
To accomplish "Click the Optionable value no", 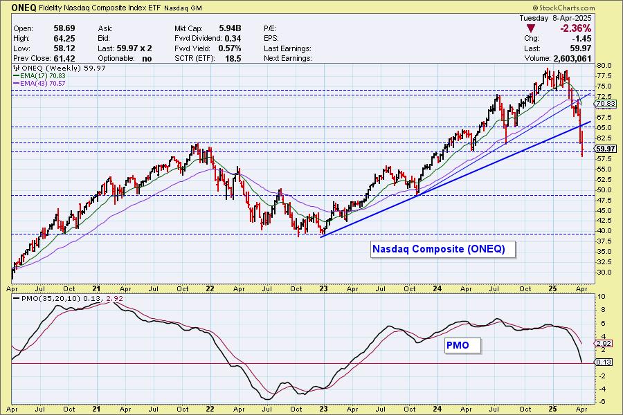I will [x=147, y=58].
